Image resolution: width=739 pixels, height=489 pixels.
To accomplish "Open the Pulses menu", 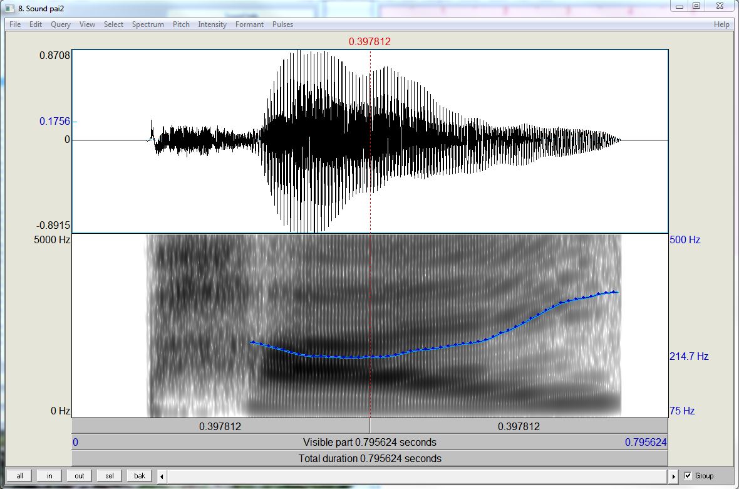I will tap(283, 24).
